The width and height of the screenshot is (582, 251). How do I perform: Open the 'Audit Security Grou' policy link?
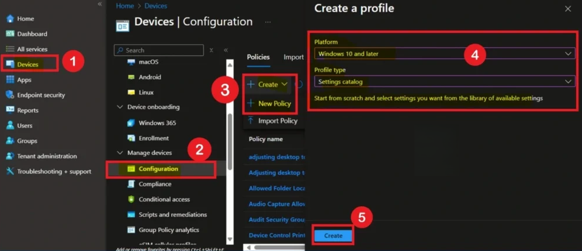click(277, 220)
